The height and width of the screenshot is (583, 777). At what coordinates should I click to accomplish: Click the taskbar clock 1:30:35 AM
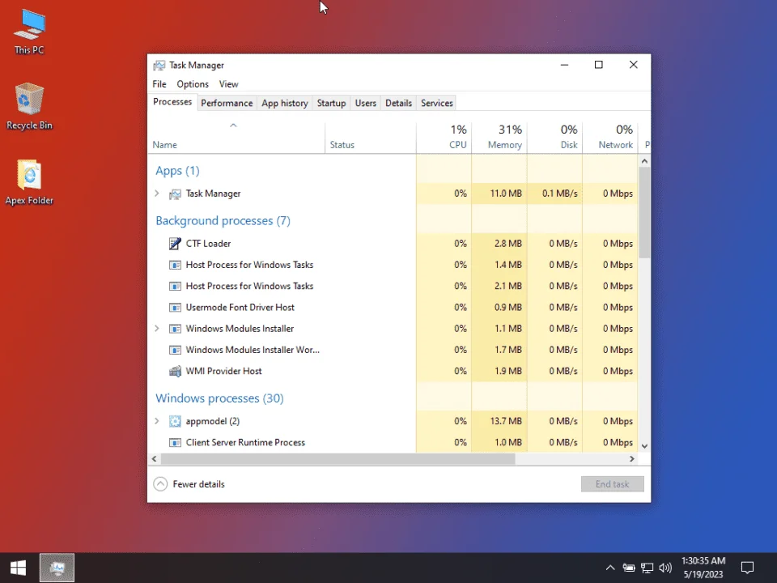click(x=703, y=560)
